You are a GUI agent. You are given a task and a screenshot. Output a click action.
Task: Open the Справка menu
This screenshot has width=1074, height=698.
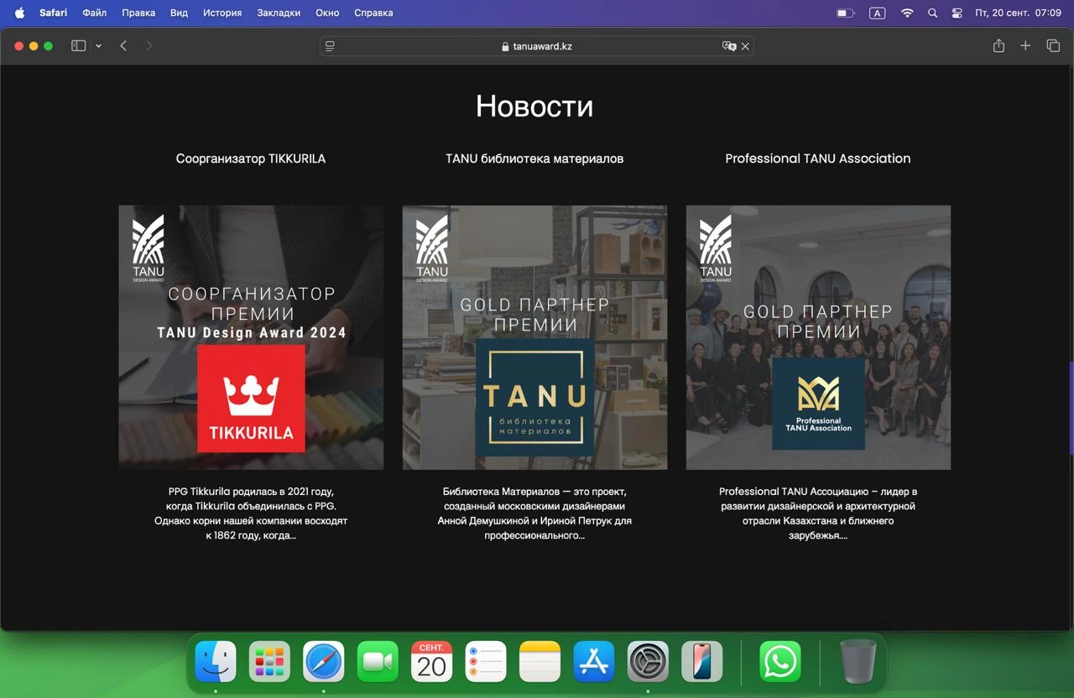373,13
